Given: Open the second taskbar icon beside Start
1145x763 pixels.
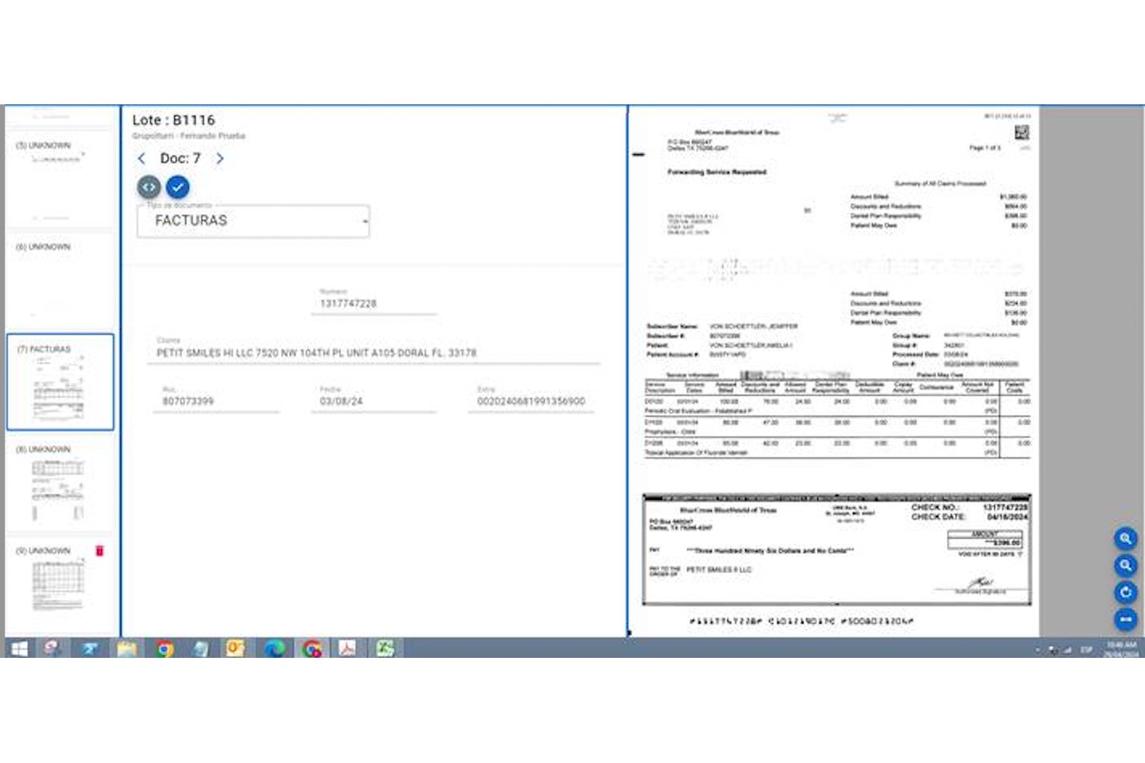Looking at the screenshot, I should [x=53, y=649].
